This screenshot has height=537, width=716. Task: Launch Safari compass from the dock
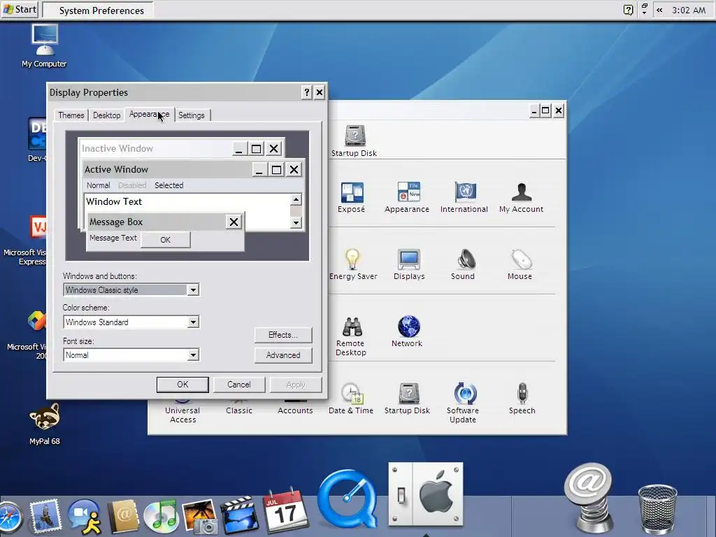pyautogui.click(x=9, y=518)
